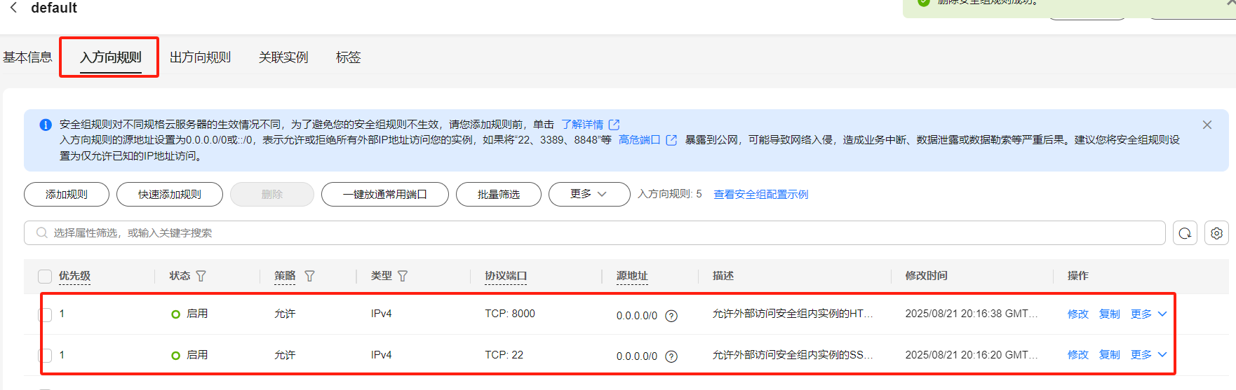Toggle the select-all checkbox in header
This screenshot has width=1236, height=390.
(45, 277)
